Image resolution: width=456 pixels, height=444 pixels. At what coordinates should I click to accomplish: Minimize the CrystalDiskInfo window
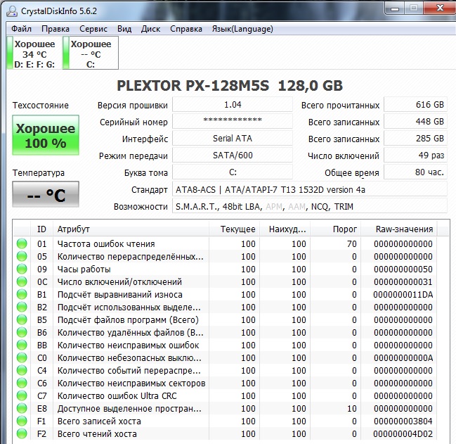pos(395,8)
